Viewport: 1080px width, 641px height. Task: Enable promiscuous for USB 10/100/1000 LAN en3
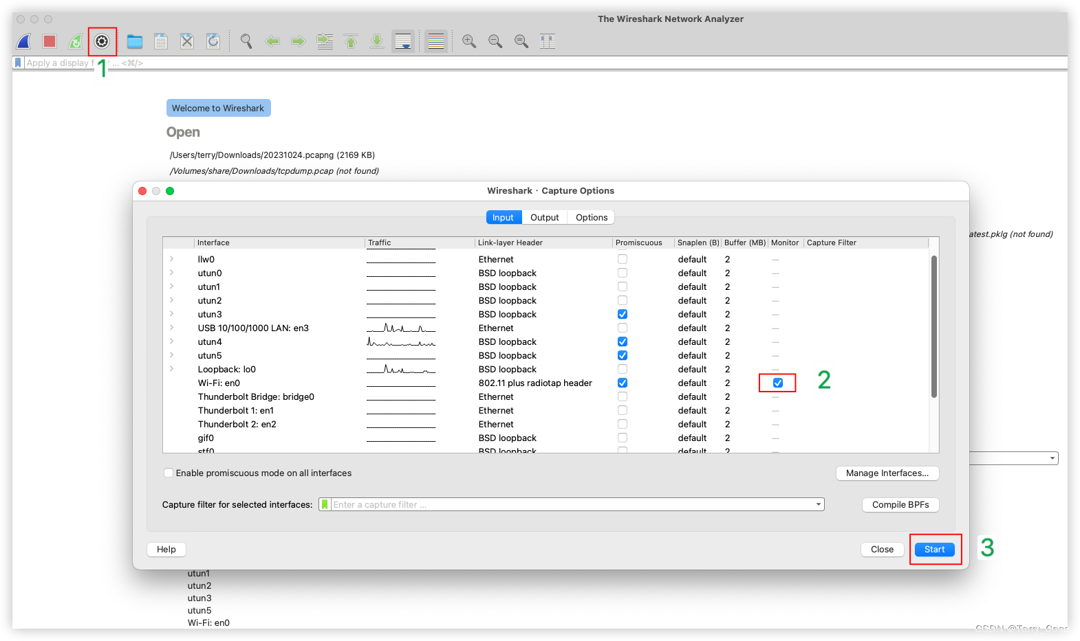(623, 328)
